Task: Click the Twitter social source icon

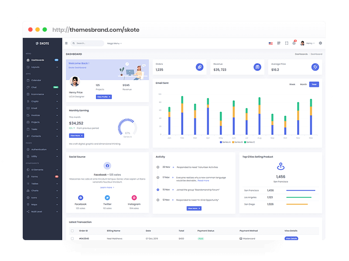Action: click(107, 197)
